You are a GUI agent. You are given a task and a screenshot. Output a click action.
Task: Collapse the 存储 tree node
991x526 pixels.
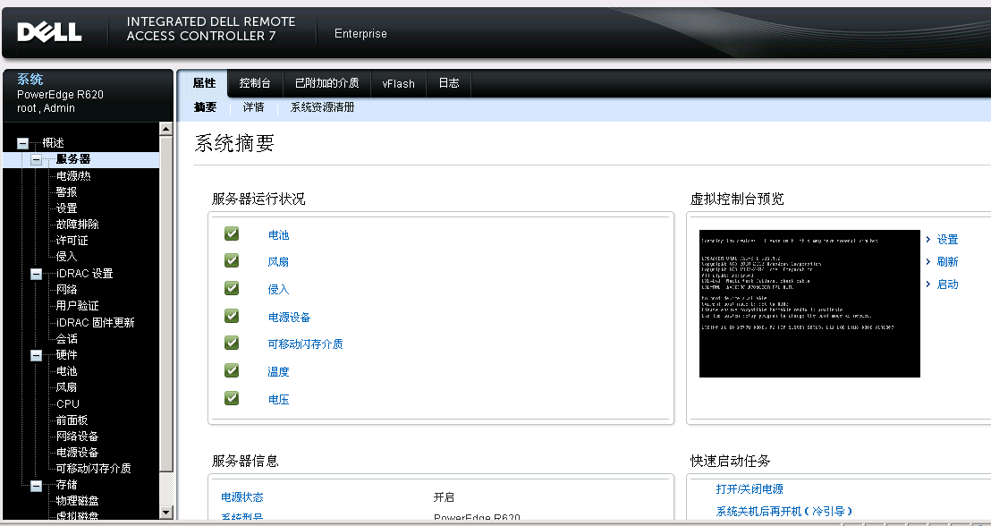[x=36, y=486]
